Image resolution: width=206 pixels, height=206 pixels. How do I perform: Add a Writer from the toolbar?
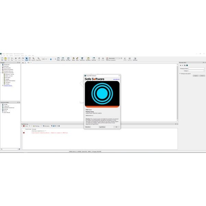77,59
